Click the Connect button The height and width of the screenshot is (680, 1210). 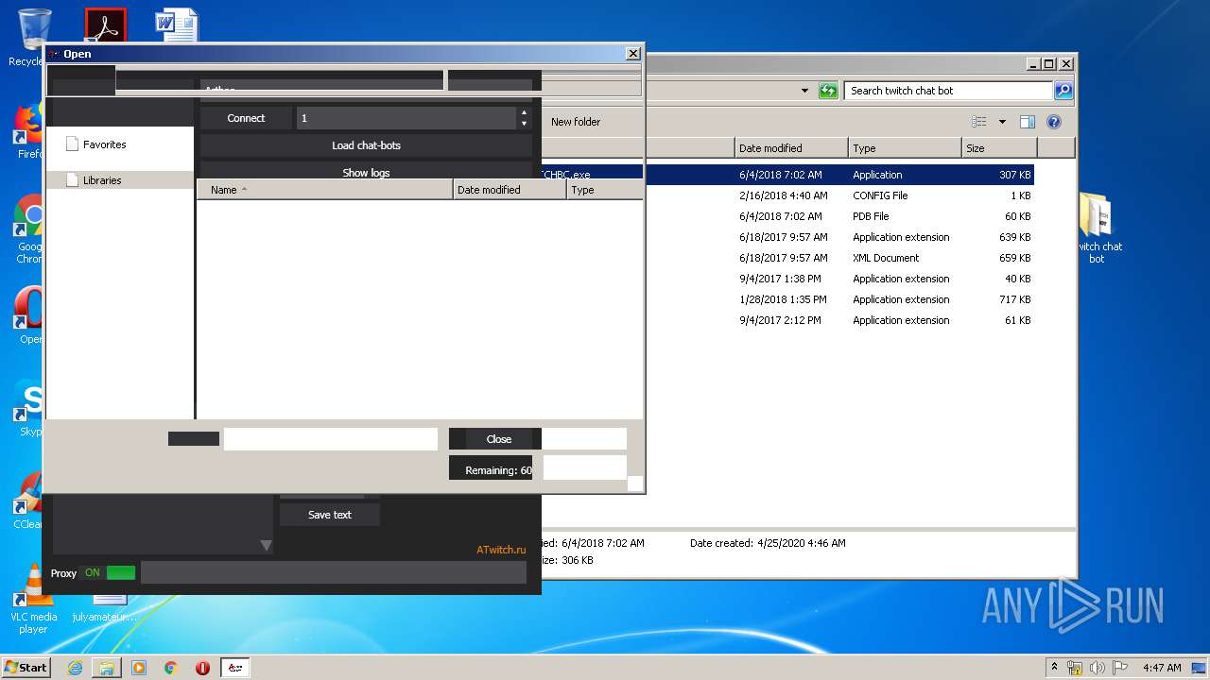(x=246, y=118)
